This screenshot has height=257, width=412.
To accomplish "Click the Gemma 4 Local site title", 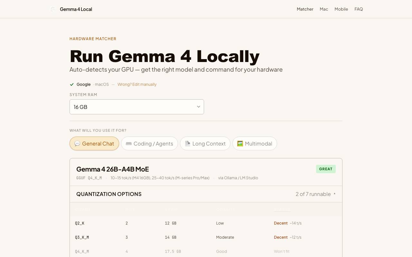I will [76, 9].
